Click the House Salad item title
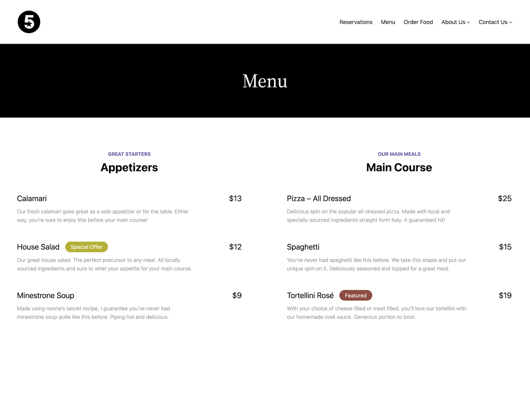 point(38,246)
